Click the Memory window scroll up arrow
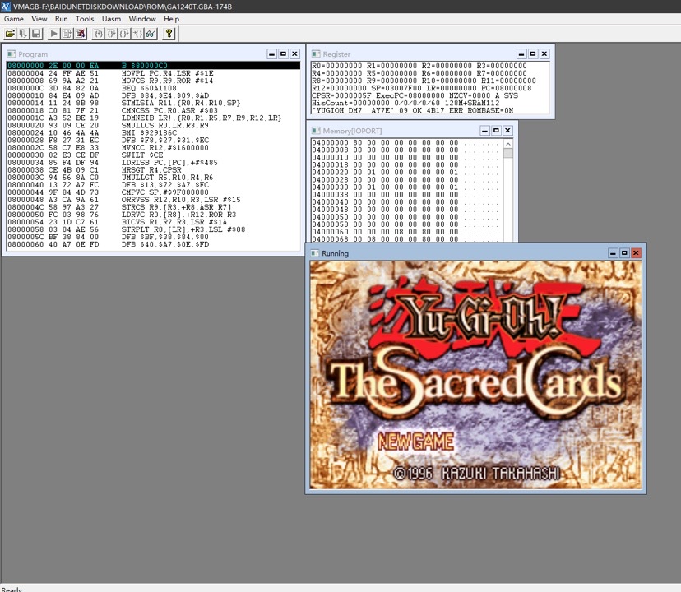This screenshot has height=592, width=681. [508, 143]
